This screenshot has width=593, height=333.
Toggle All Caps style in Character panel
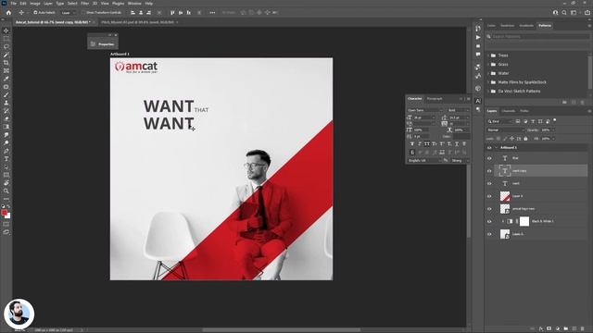[x=427, y=144]
